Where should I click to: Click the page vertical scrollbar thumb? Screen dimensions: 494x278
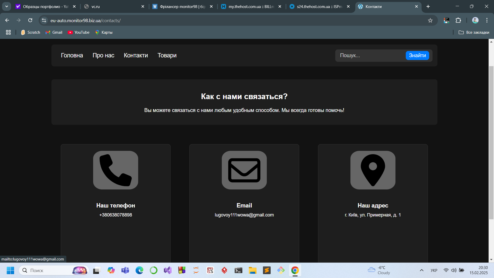[x=491, y=143]
